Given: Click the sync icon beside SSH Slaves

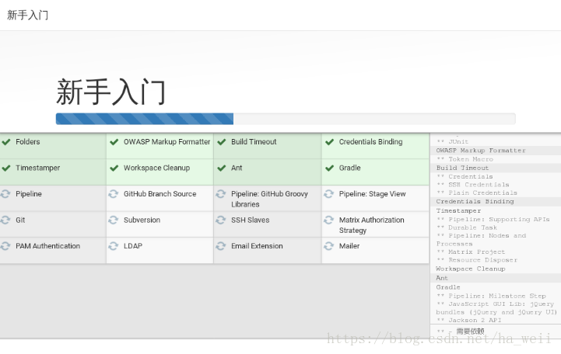Looking at the screenshot, I should coord(221,220).
